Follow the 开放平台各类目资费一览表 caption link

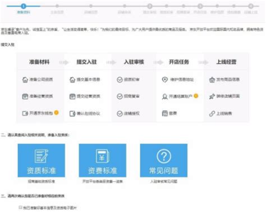click(x=103, y=182)
